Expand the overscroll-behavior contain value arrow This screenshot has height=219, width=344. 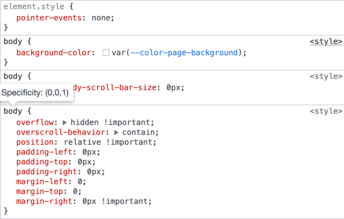(x=117, y=132)
